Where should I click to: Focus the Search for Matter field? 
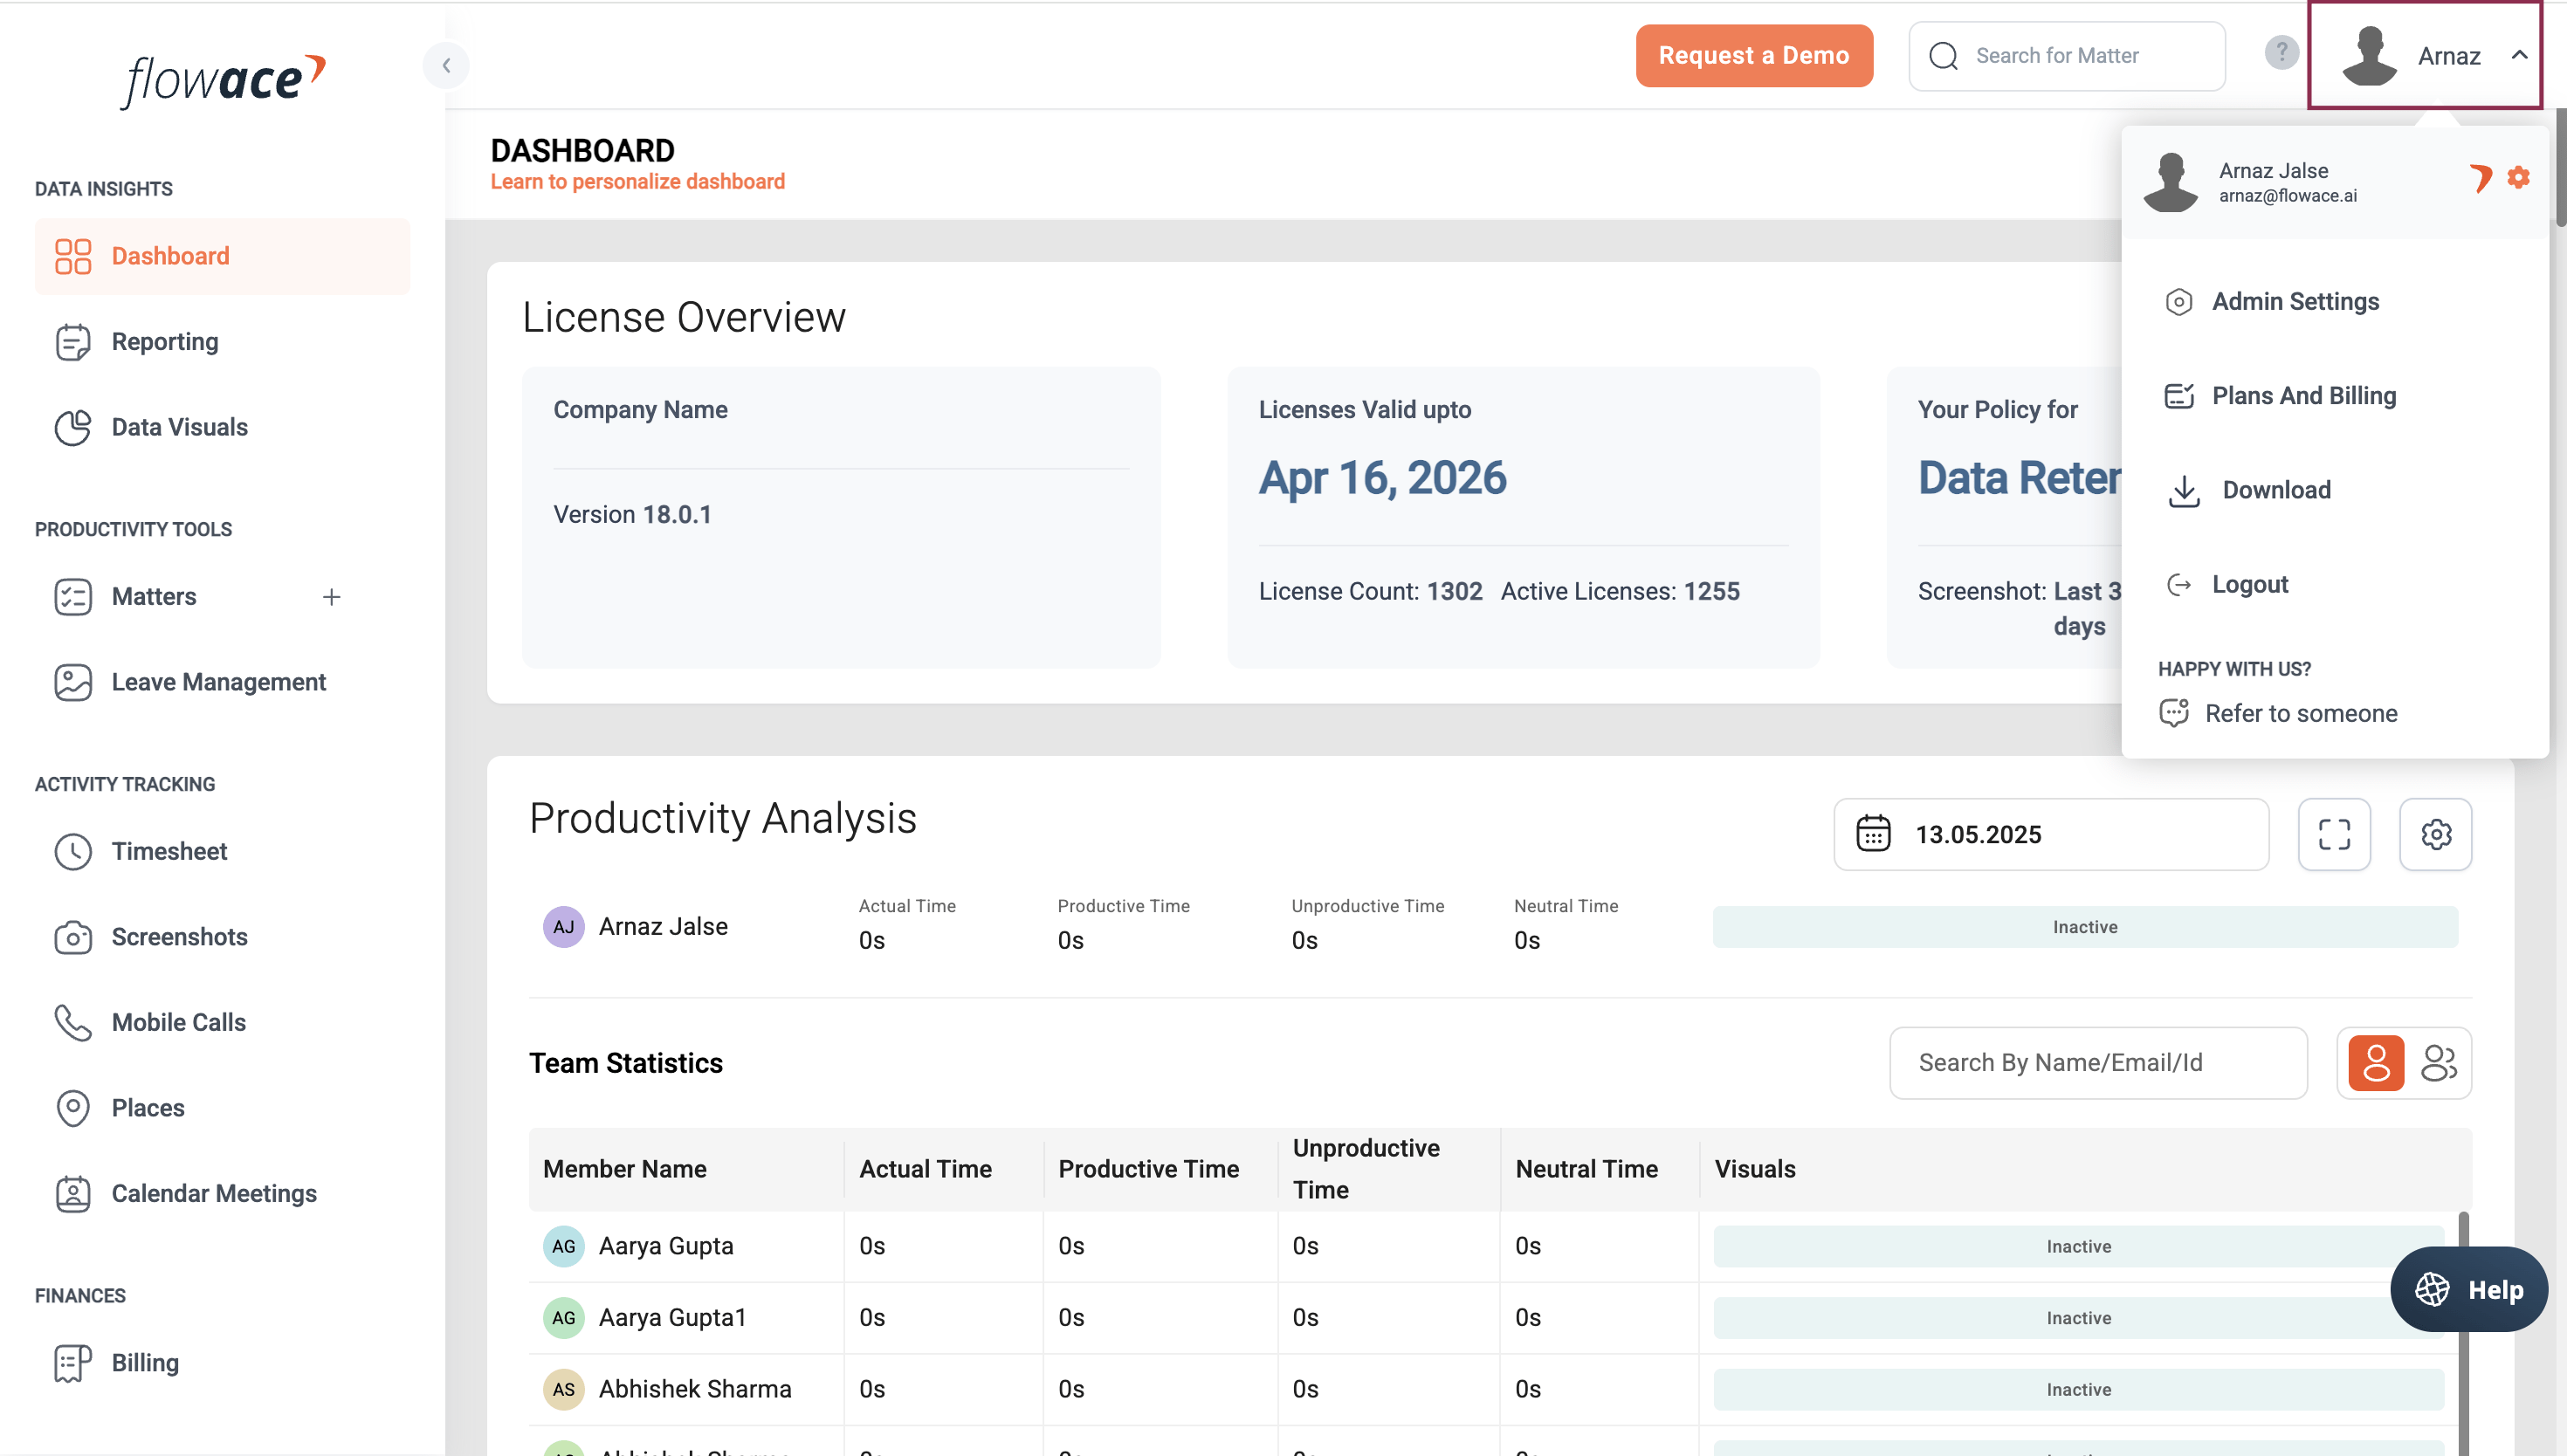click(x=2067, y=56)
